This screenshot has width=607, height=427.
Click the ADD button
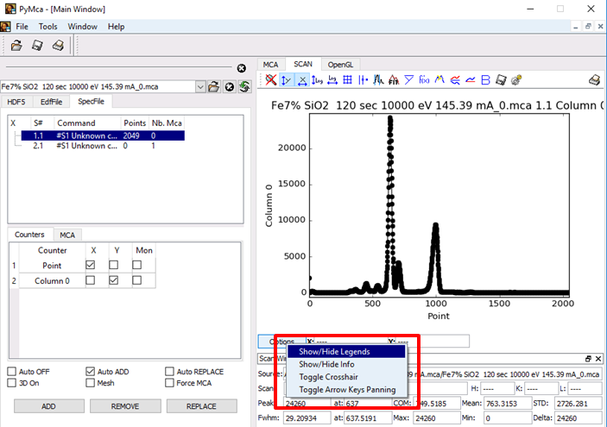pos(48,406)
